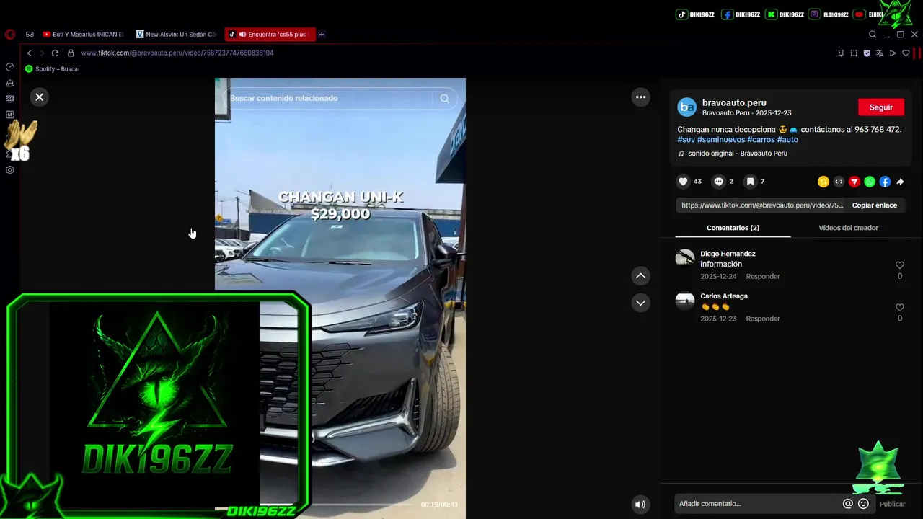The image size is (923, 519).
Task: Open GX Cleaner sidebar icon
Action: pyautogui.click(x=10, y=84)
